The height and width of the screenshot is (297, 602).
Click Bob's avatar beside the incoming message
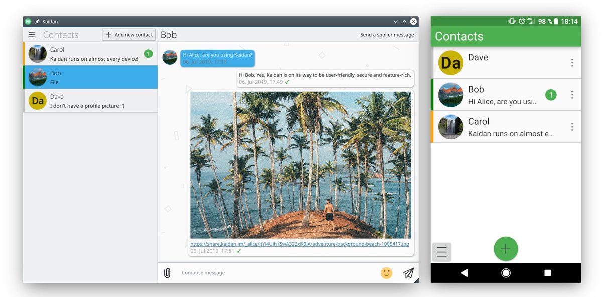(x=170, y=57)
